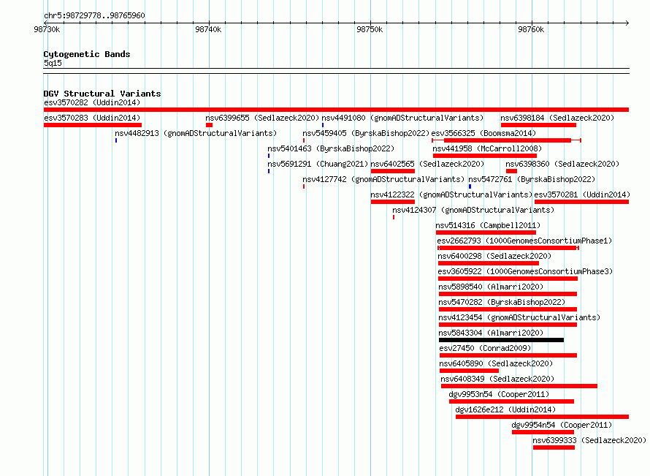Image resolution: width=650 pixels, height=476 pixels.
Task: Click esv2662793 (1000GenomesConsortiumPhase1) label
Action: pyautogui.click(x=524, y=241)
